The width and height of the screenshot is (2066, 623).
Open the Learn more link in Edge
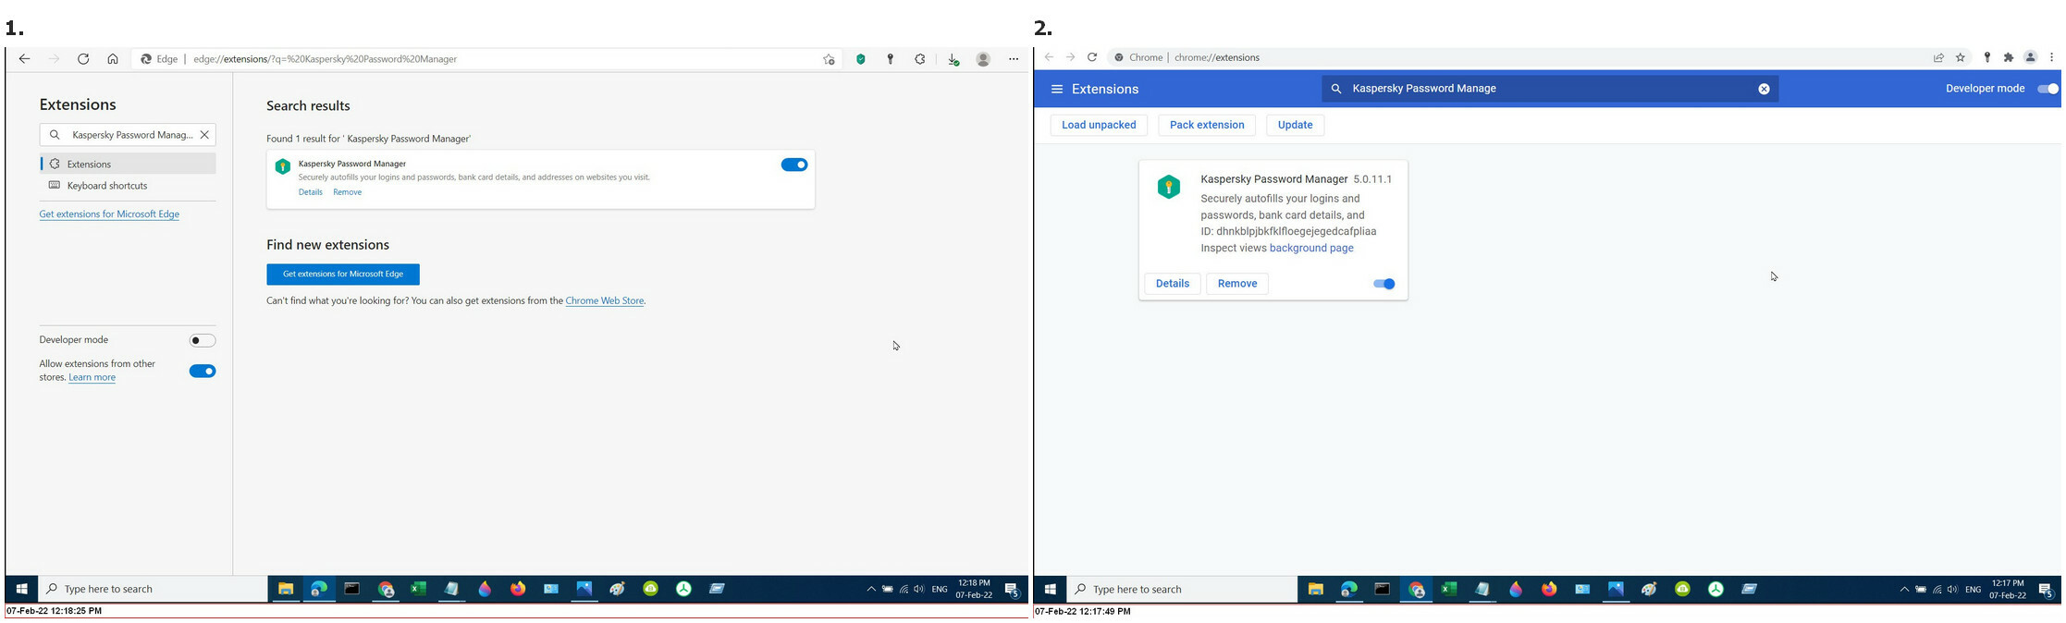click(92, 377)
